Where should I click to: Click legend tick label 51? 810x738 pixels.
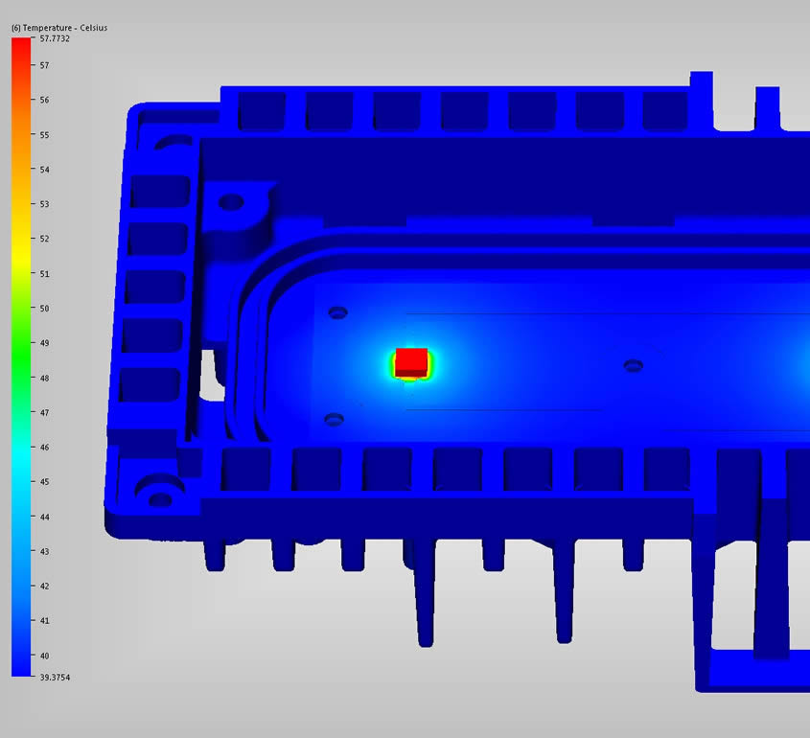pyautogui.click(x=44, y=274)
